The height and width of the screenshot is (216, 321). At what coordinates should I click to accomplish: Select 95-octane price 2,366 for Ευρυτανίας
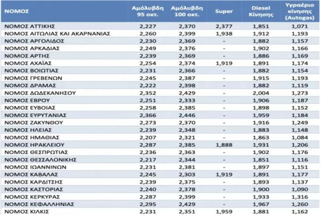[x=148, y=115]
